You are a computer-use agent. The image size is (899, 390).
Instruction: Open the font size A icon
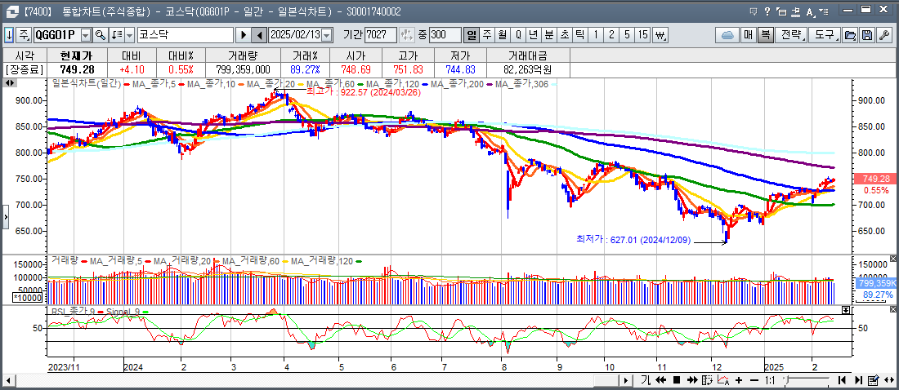pyautogui.click(x=811, y=12)
